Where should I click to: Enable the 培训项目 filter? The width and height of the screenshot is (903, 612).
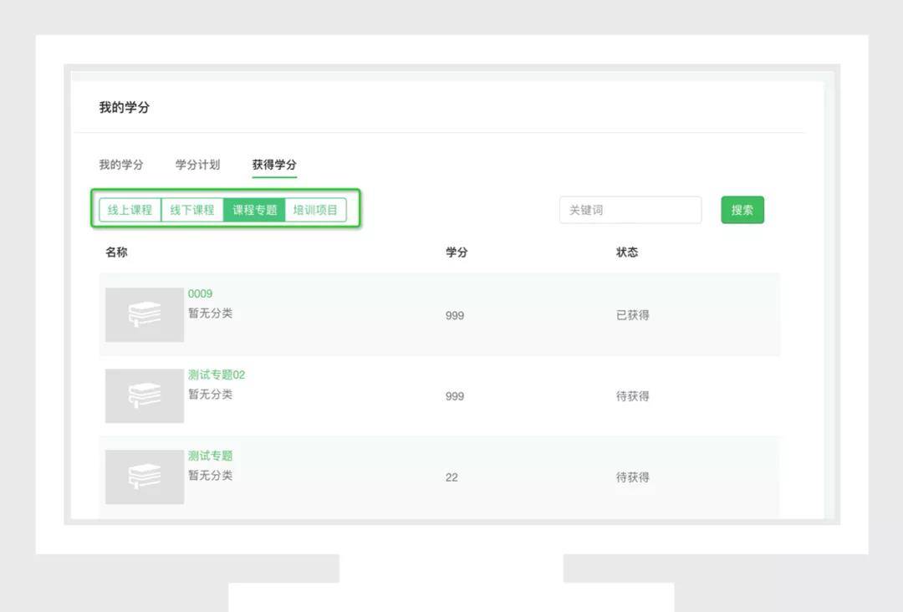(316, 210)
